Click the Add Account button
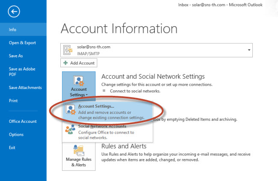This screenshot has height=181, width=278. (x=79, y=63)
